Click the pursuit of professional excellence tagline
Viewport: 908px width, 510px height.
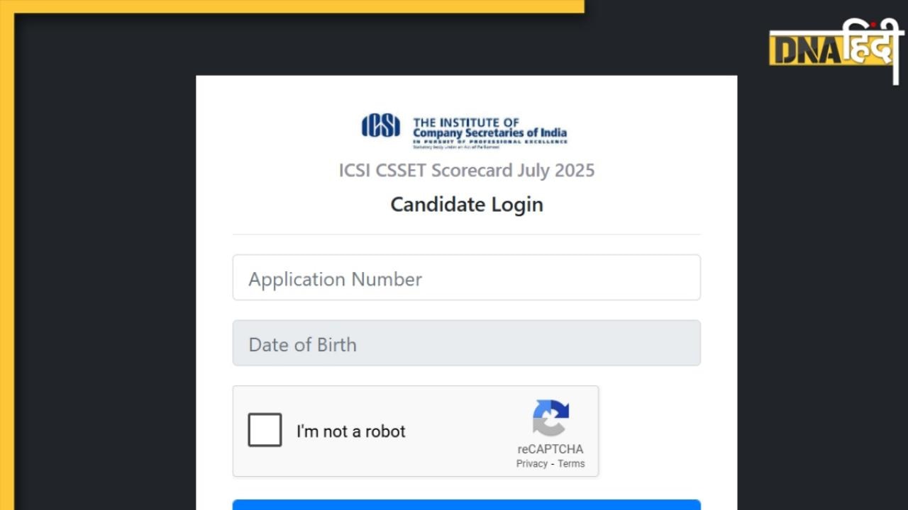tap(490, 142)
